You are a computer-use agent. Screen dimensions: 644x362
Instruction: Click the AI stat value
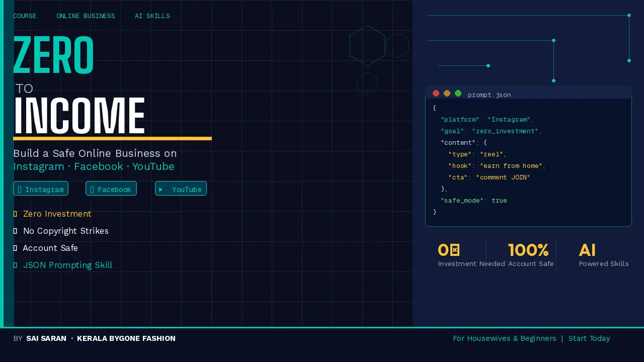(x=587, y=250)
